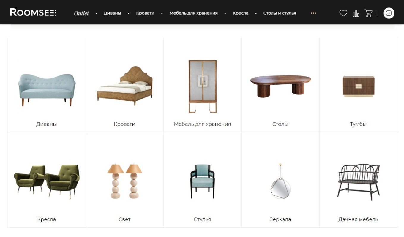This screenshot has width=404, height=237.
Task: Open the compare bar chart icon
Action: tap(356, 13)
